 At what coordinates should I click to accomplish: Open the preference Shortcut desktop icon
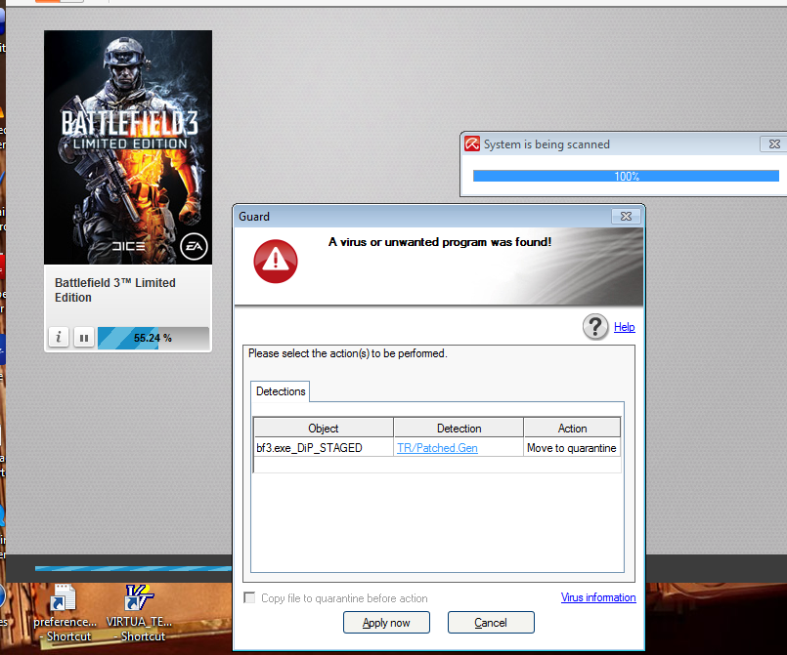point(65,613)
